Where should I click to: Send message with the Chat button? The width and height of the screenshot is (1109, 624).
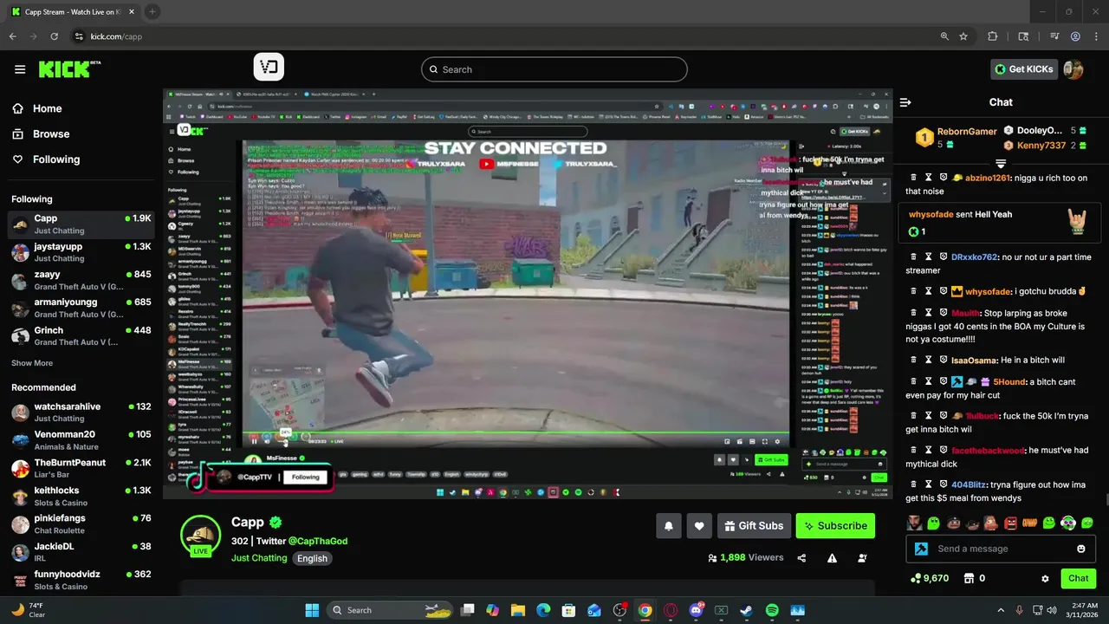[x=1078, y=578]
